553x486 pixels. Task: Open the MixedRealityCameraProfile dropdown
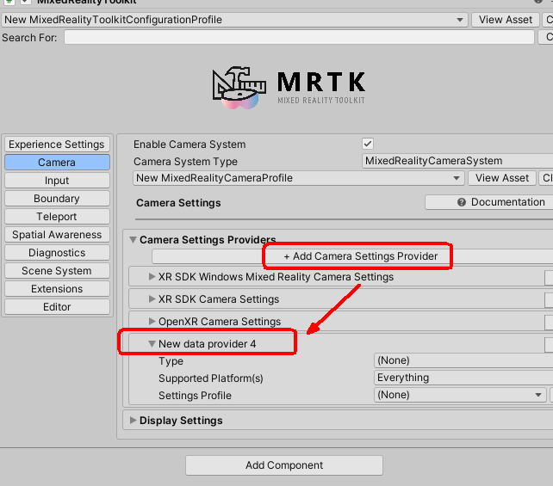298,178
